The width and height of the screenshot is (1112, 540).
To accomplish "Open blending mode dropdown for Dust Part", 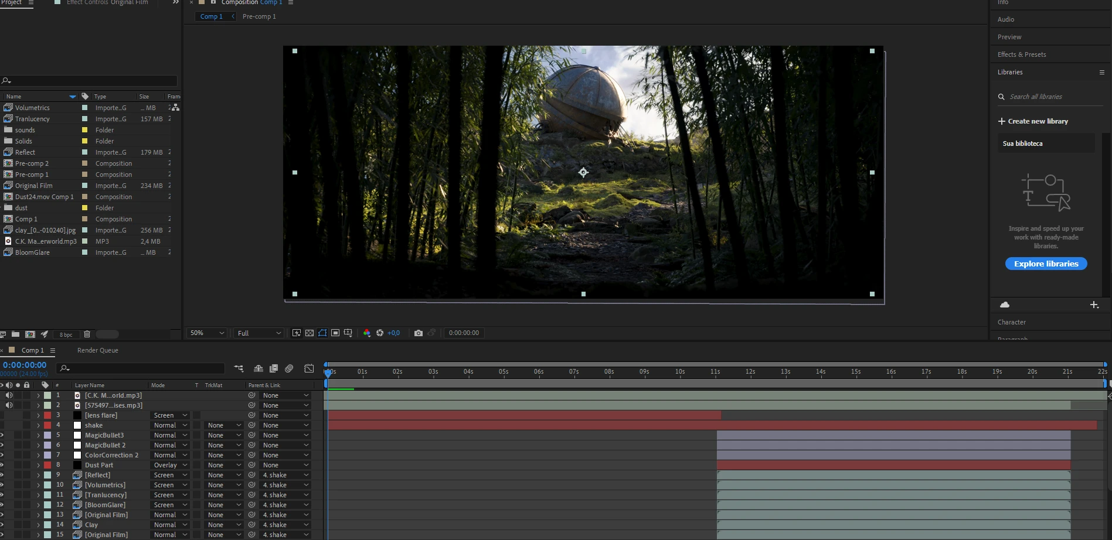I will [x=170, y=465].
